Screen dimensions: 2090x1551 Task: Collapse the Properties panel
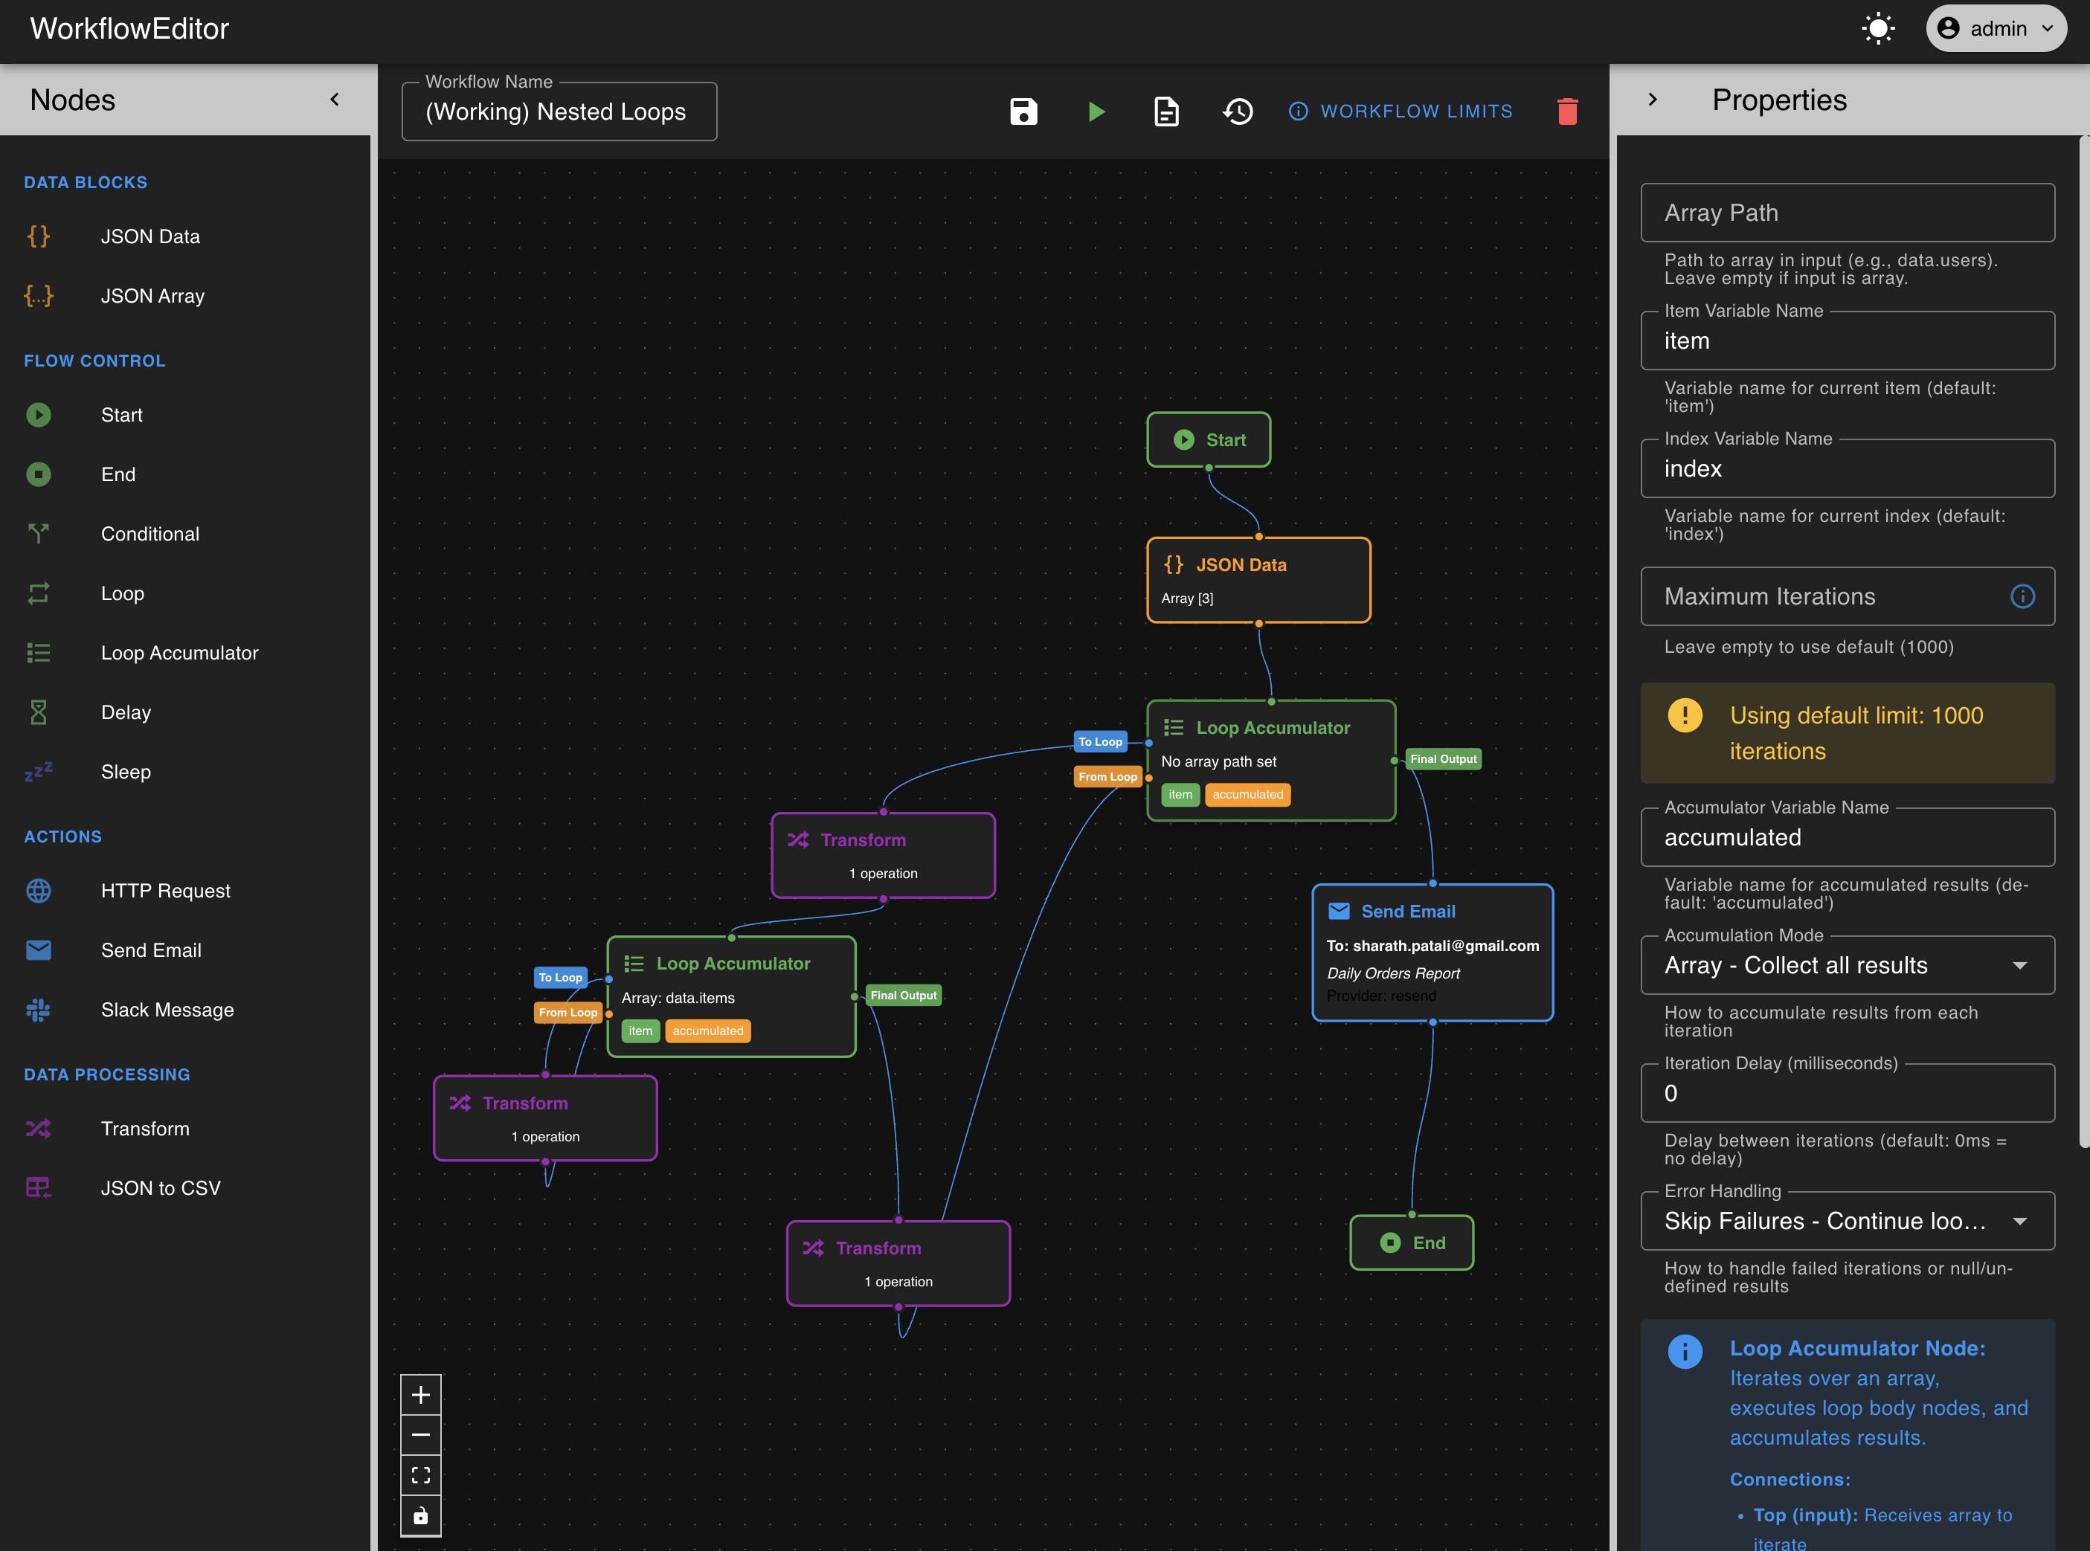(x=1653, y=99)
